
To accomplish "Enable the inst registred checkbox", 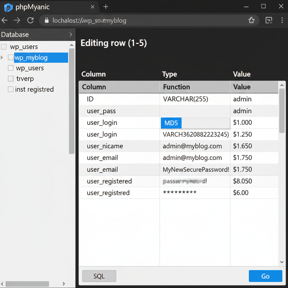I will pyautogui.click(x=11, y=89).
